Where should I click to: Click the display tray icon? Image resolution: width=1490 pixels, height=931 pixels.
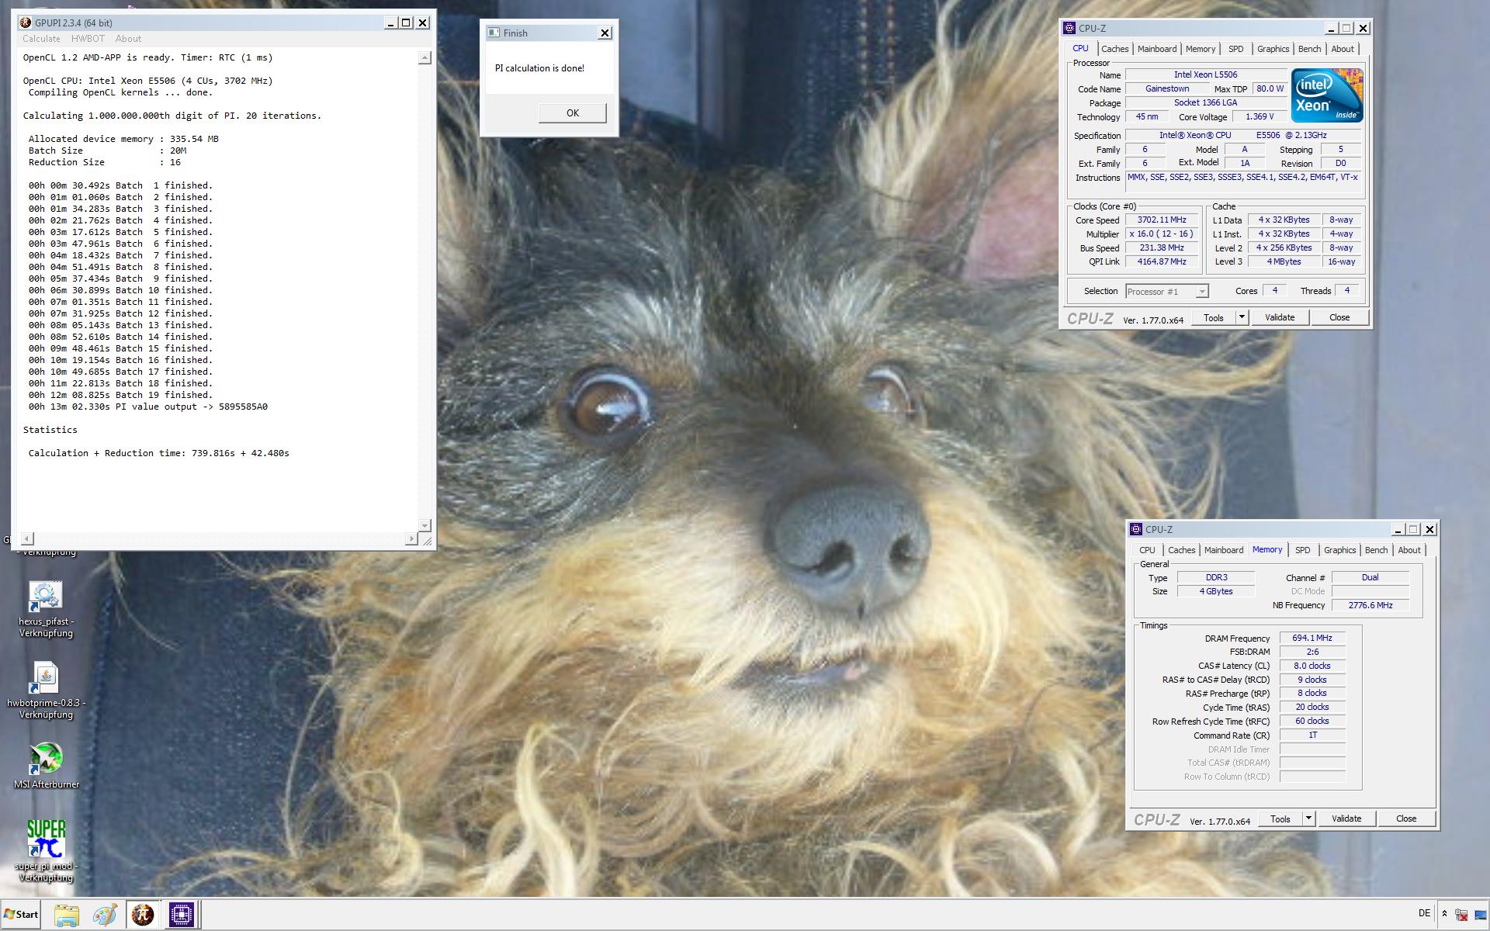[x=1482, y=915]
